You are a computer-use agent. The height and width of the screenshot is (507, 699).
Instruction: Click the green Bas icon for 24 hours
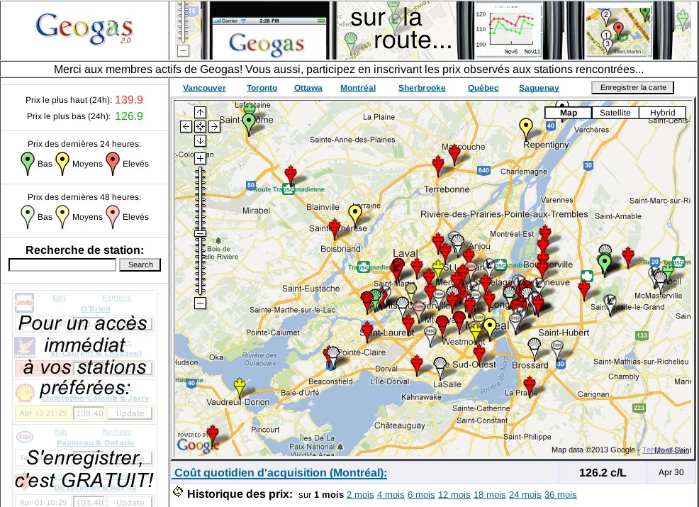[x=28, y=163]
